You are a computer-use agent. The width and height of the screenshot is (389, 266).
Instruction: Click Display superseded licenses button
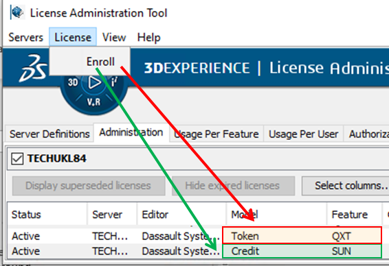click(x=89, y=186)
